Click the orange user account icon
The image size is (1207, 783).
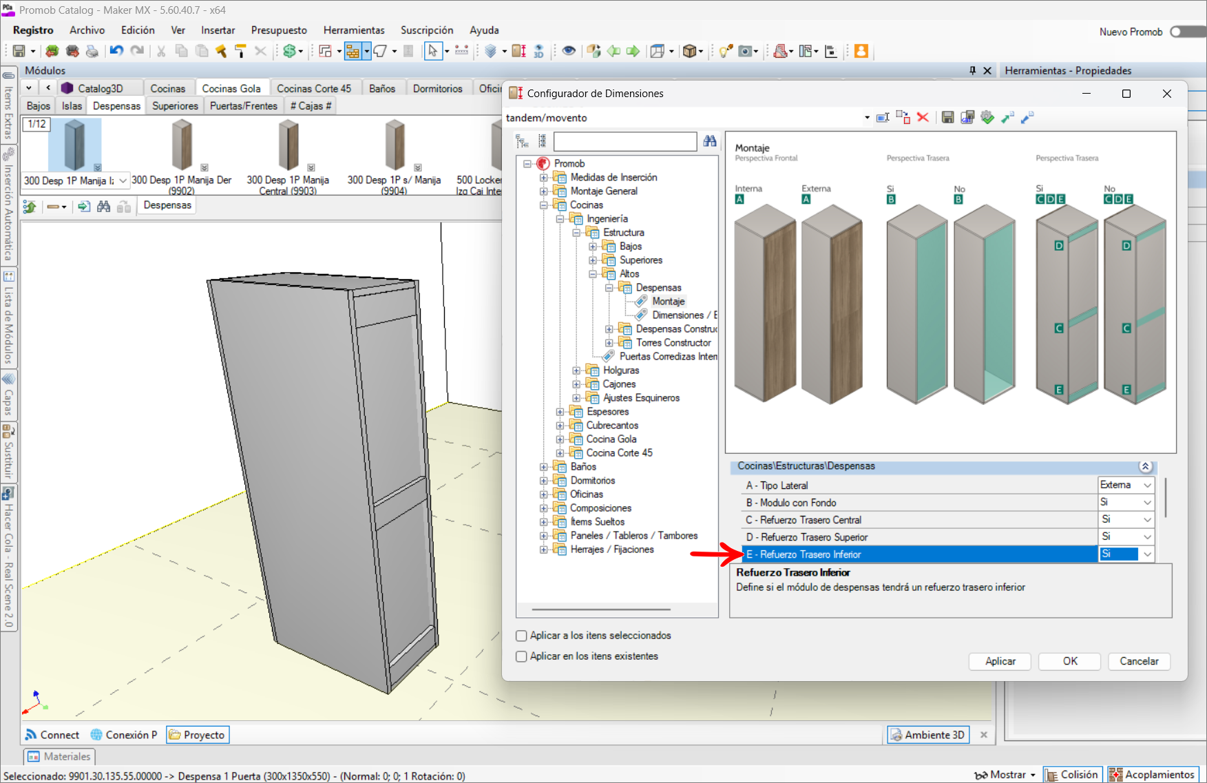coord(861,51)
